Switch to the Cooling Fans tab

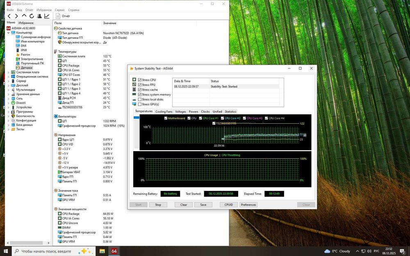(164, 111)
